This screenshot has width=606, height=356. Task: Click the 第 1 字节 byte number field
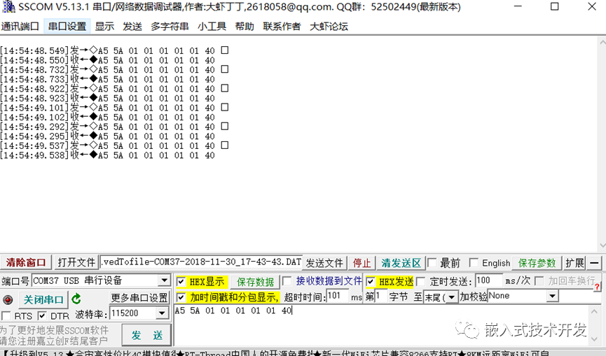tap(381, 297)
